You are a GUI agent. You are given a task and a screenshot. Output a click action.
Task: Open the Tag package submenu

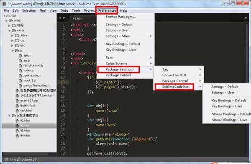[x=179, y=69]
